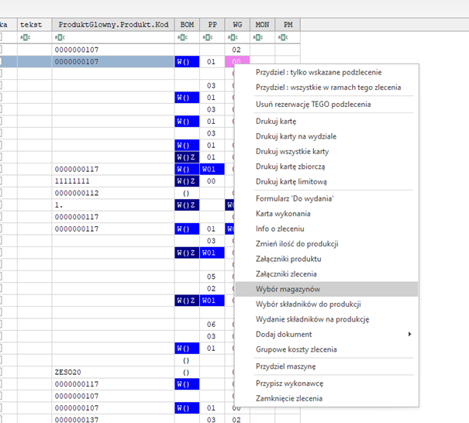Click '05' value in PP column
Screen dimensions: 469x423
click(212, 277)
